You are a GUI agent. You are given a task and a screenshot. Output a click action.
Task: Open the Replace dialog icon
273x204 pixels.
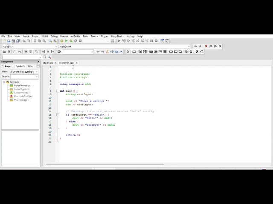(55, 41)
